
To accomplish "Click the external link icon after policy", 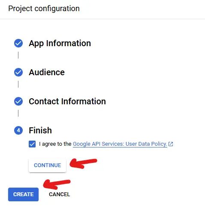I will tap(171, 144).
